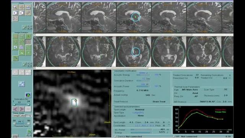Click the second gray button above the snowflake icon
This screenshot has height=138, width=245.
pyautogui.click(x=22, y=72)
